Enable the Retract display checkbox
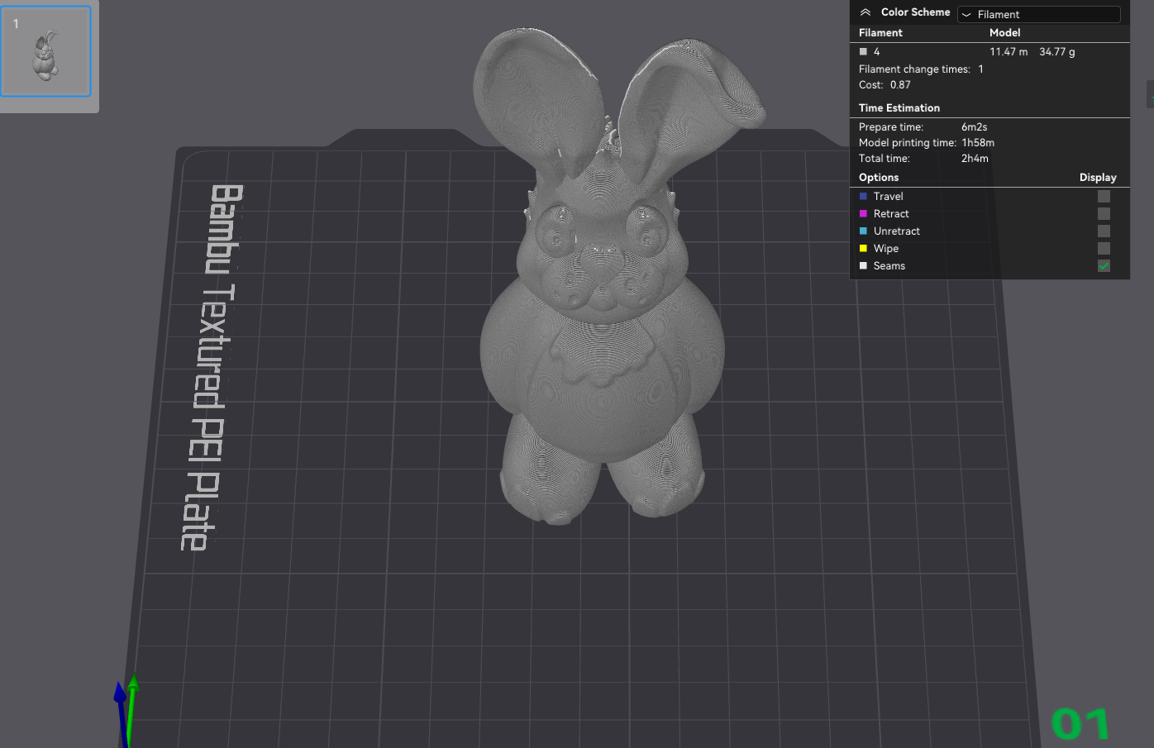The image size is (1154, 748). click(1104, 213)
